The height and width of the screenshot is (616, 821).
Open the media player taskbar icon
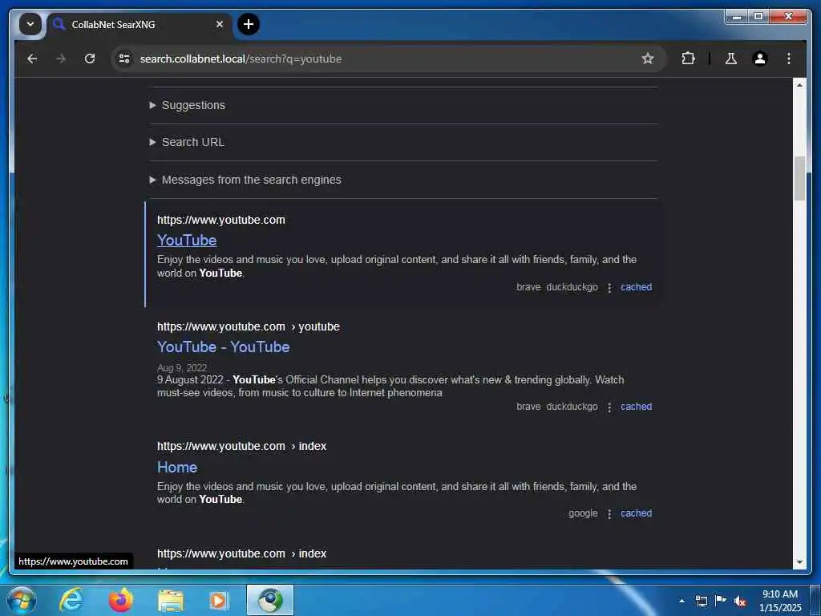coord(219,600)
